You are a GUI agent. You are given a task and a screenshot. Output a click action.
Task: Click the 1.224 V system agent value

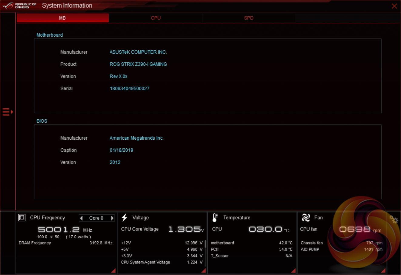tap(195, 262)
